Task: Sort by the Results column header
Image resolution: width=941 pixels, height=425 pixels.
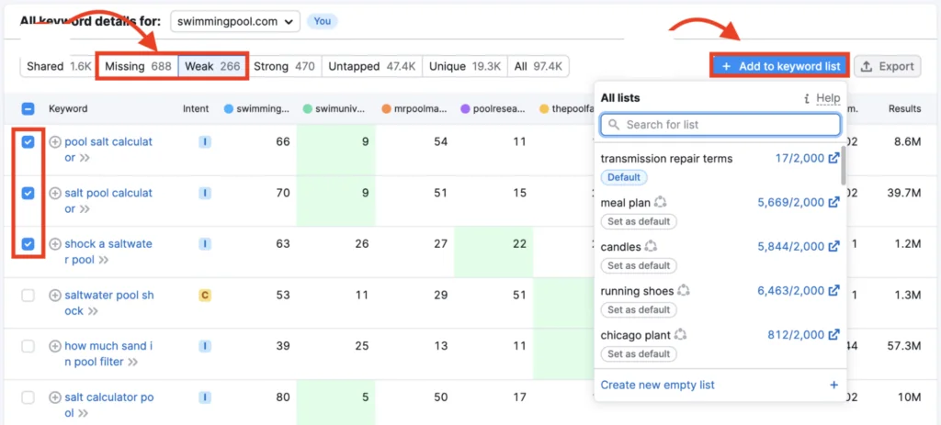Action: (x=905, y=109)
